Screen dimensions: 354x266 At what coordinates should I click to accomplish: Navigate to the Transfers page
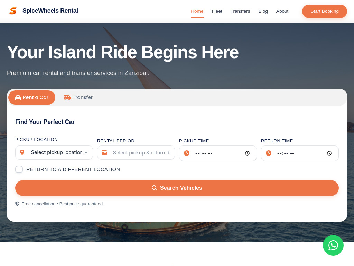pos(240,11)
